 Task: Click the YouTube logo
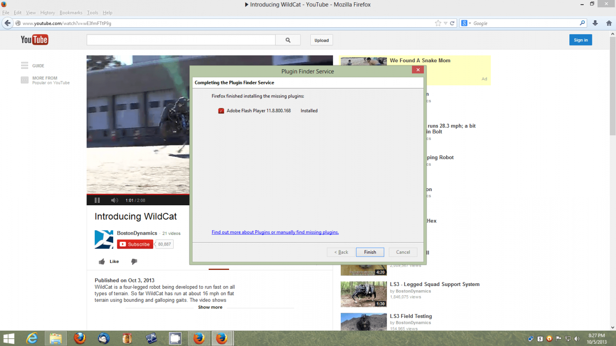pos(34,40)
